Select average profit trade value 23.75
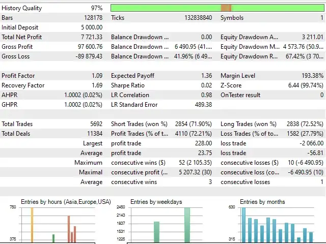Image resolution: width=326 pixels, height=244 pixels. click(x=205, y=153)
